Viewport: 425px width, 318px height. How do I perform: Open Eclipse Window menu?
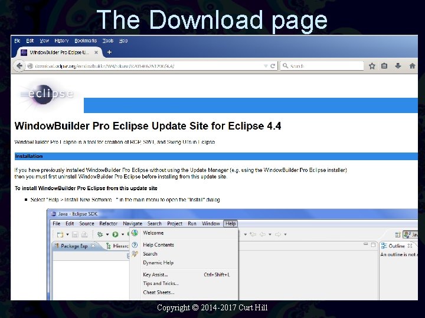click(211, 224)
